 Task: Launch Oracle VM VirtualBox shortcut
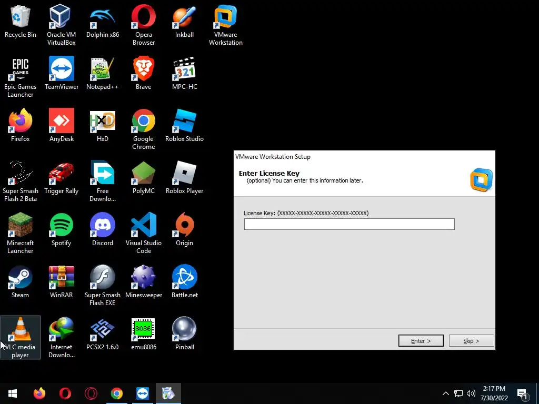click(61, 25)
